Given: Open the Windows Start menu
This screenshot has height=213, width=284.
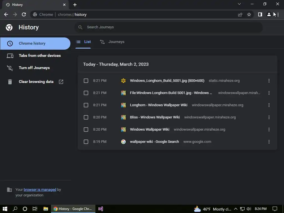Looking at the screenshot, I should (x=5, y=209).
